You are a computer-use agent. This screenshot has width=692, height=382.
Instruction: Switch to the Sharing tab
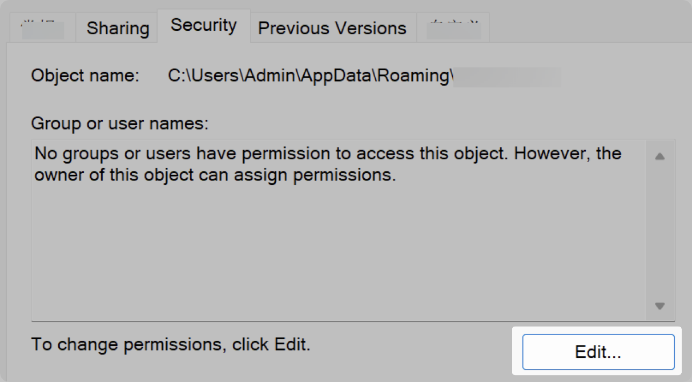(x=118, y=29)
